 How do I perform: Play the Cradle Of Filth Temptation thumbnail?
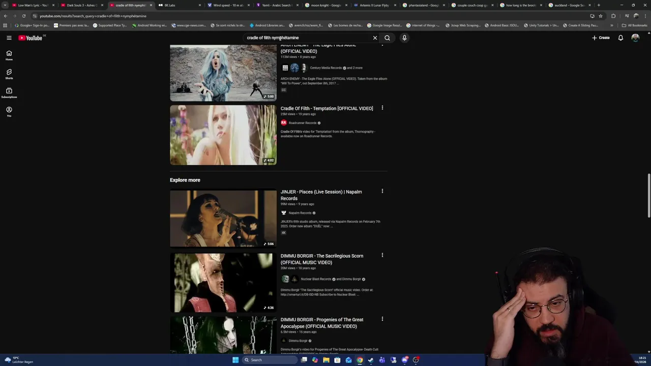pyautogui.click(x=223, y=135)
